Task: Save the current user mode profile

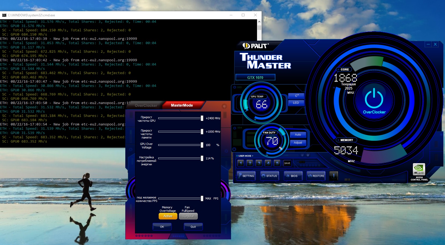Action: click(287, 163)
